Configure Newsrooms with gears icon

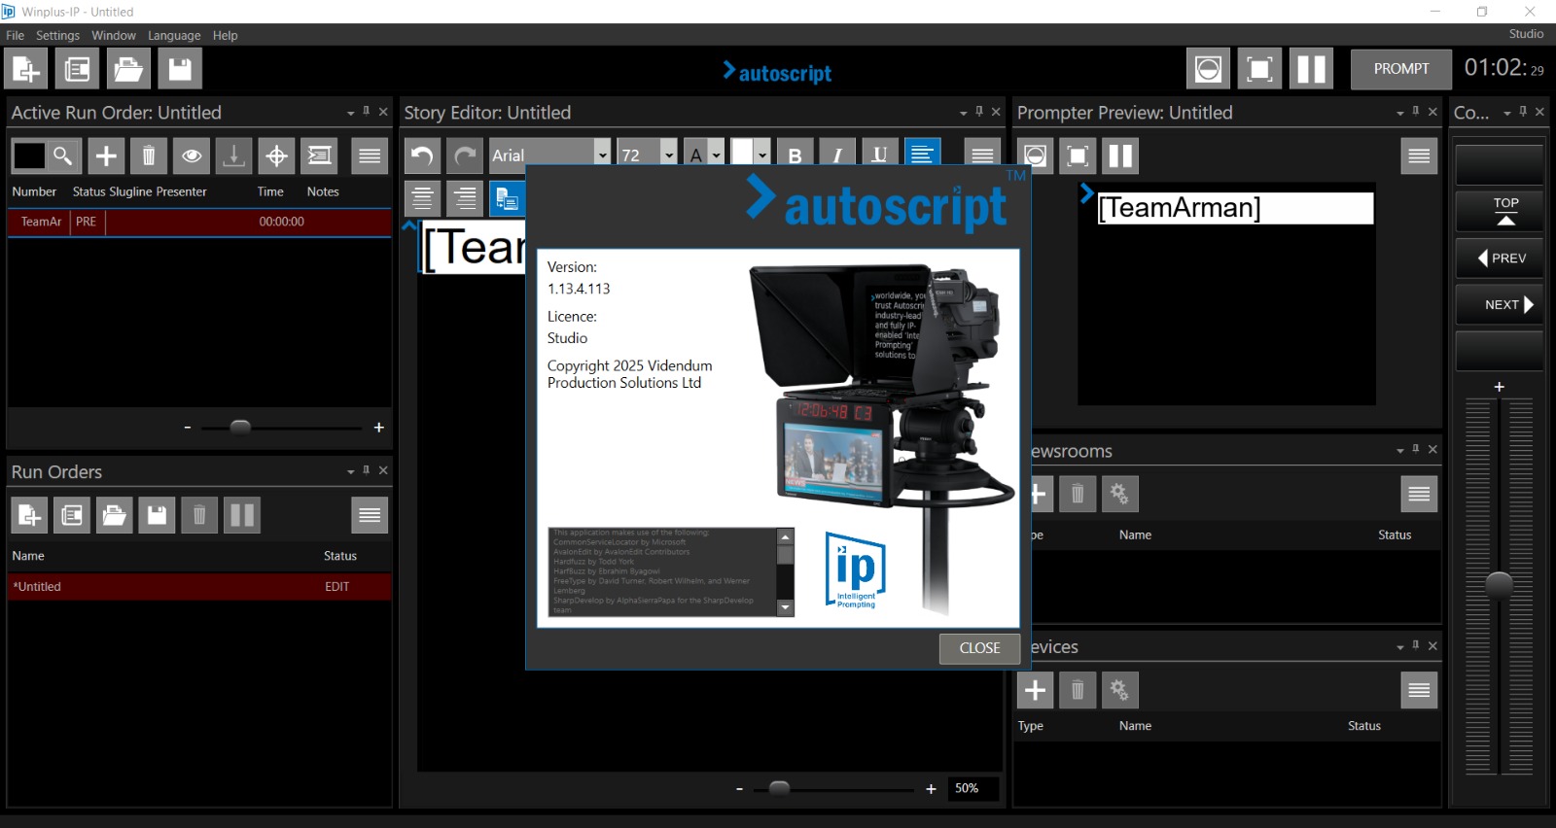point(1119,494)
